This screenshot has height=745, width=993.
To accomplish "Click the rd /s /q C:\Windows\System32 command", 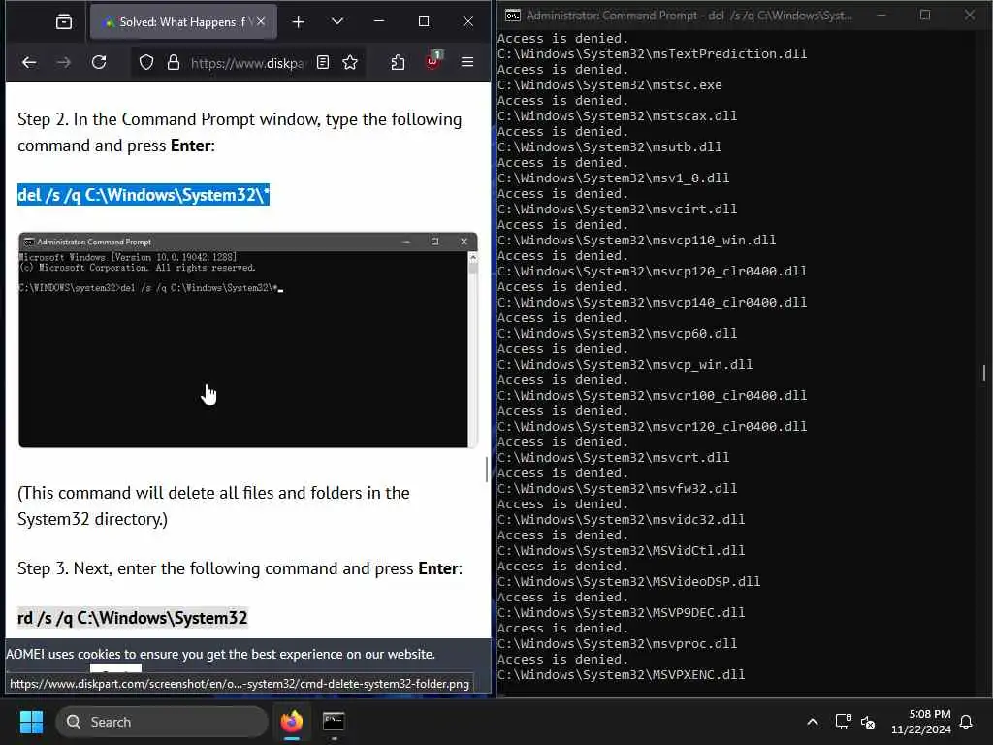I will (x=132, y=618).
